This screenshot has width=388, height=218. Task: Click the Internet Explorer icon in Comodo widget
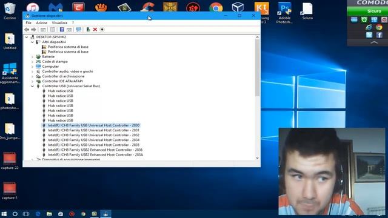tap(369, 27)
